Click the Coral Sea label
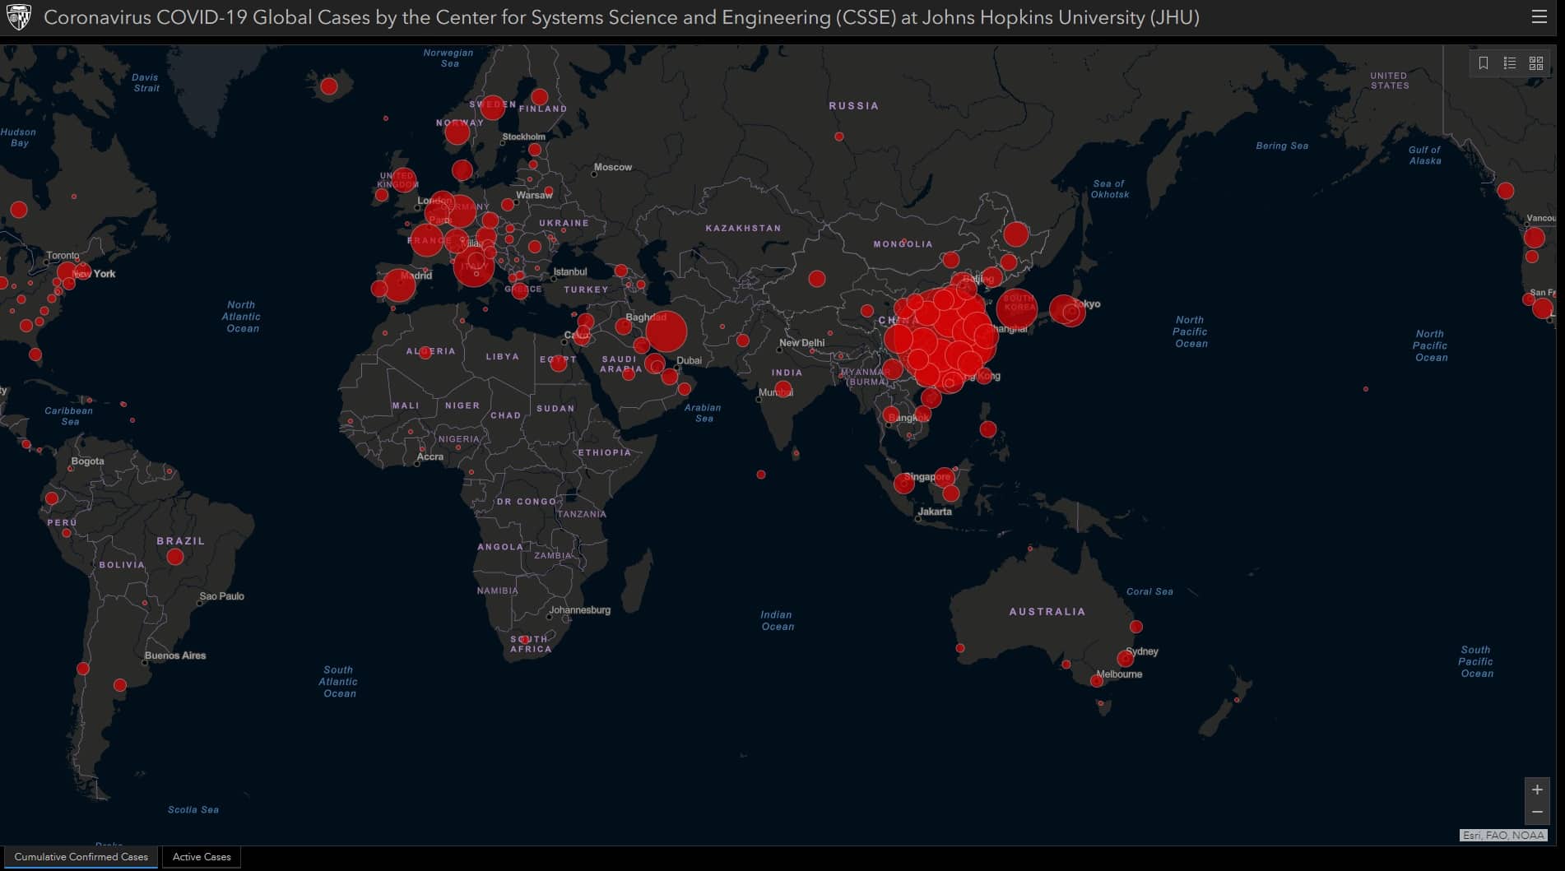Screen dimensions: 1565x871 pyautogui.click(x=1149, y=591)
